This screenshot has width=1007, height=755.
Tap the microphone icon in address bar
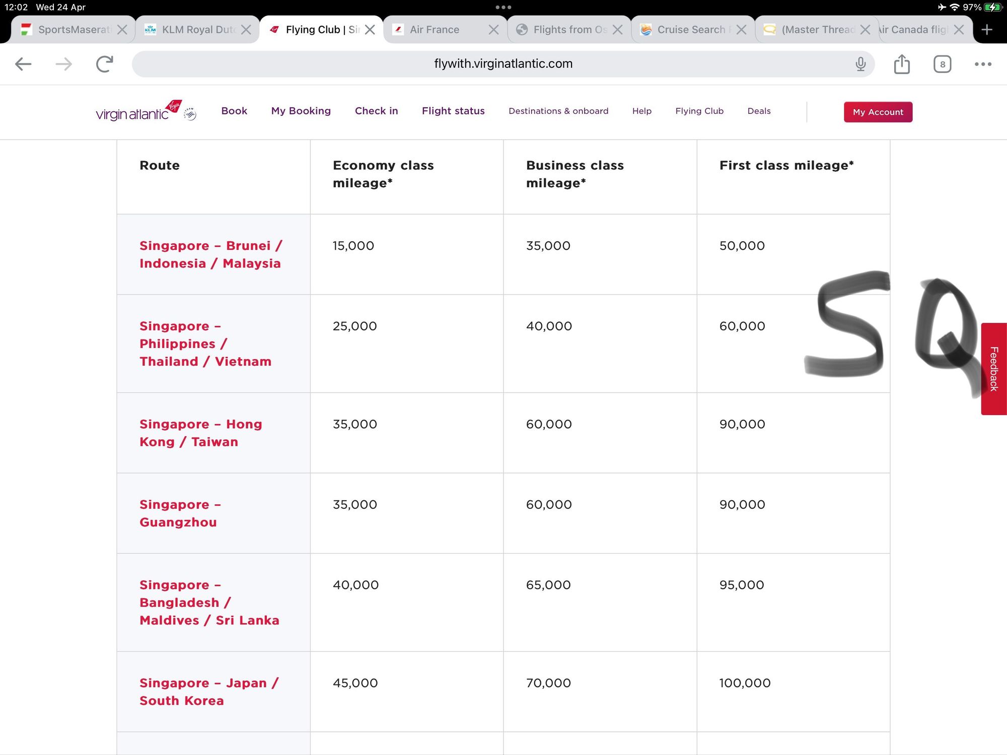click(x=860, y=64)
